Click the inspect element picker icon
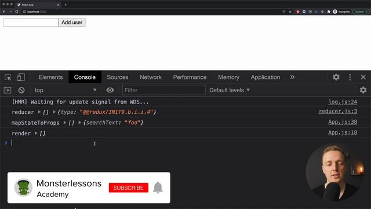Screen dimensions: 371x209 pyautogui.click(x=8, y=77)
